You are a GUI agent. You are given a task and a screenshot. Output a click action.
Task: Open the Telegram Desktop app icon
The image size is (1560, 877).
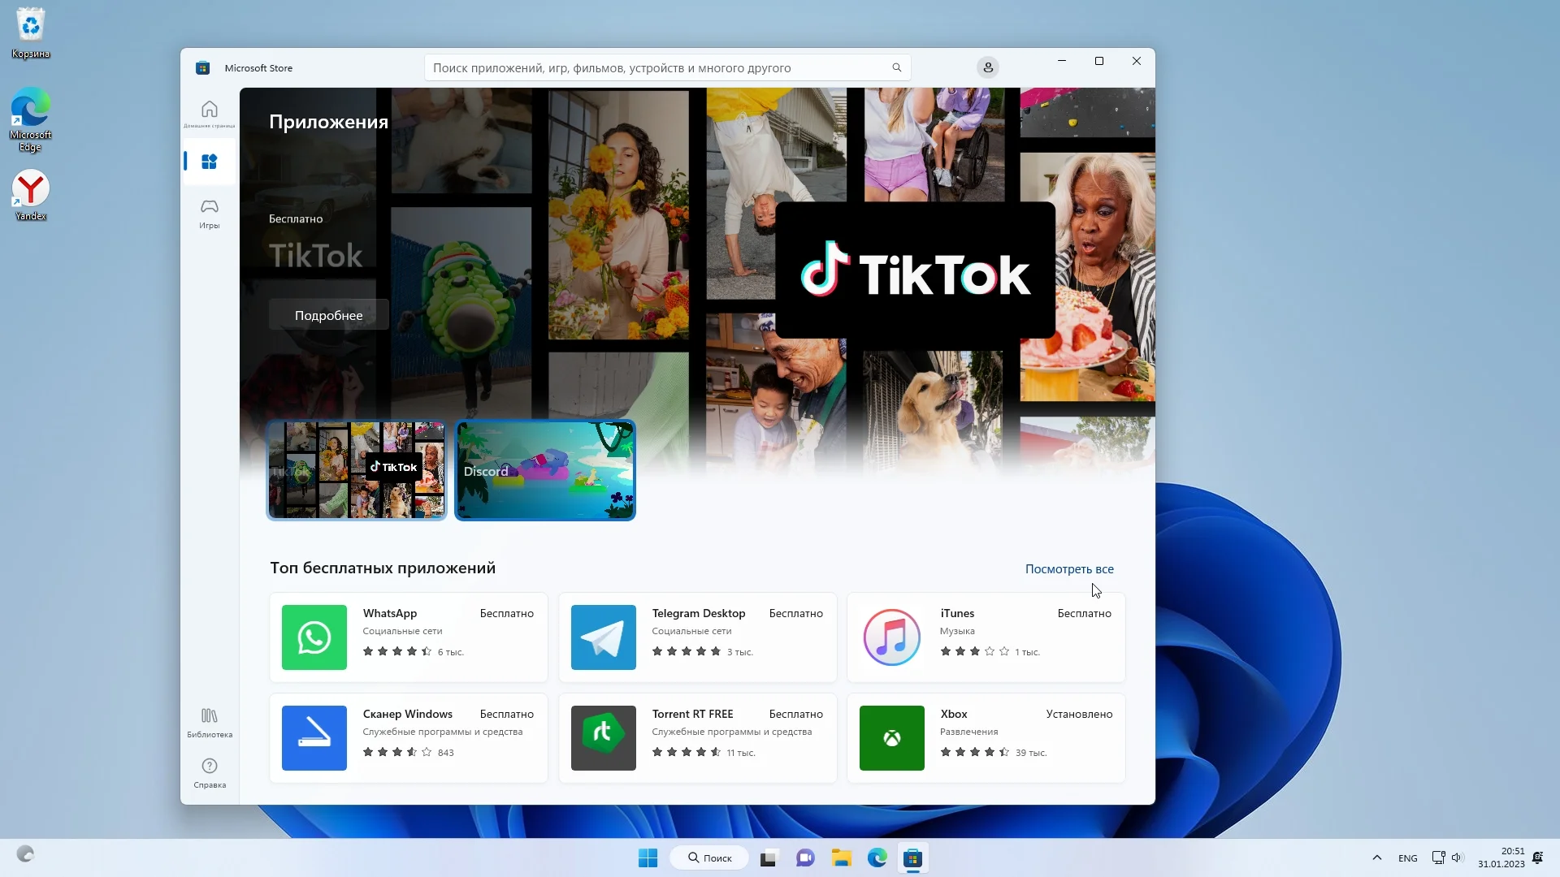pos(603,637)
